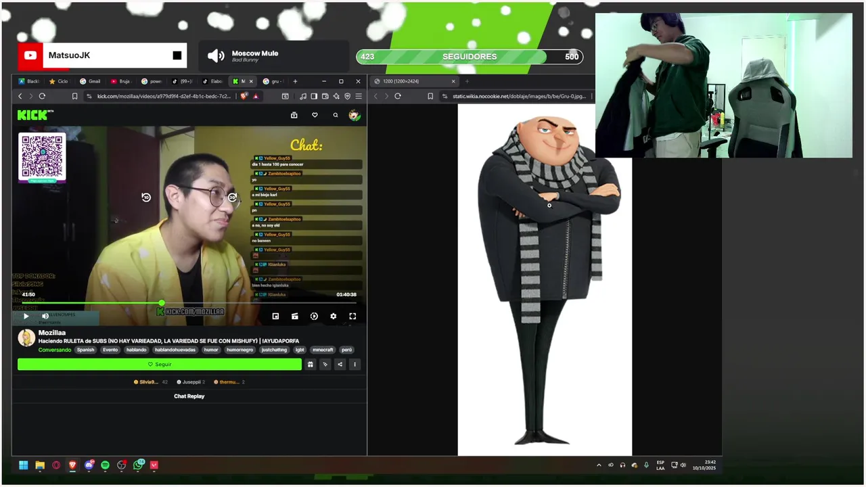
Task: Open WhatsApp from taskbar
Action: pyautogui.click(x=138, y=465)
